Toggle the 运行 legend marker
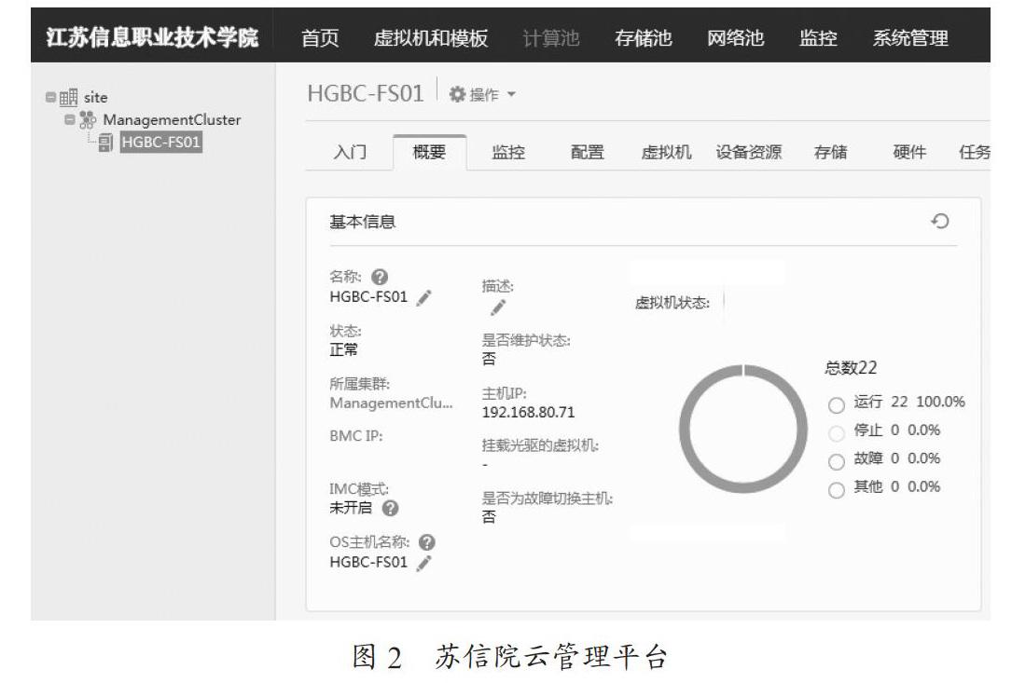This screenshot has width=1012, height=683. pyautogui.click(x=837, y=405)
